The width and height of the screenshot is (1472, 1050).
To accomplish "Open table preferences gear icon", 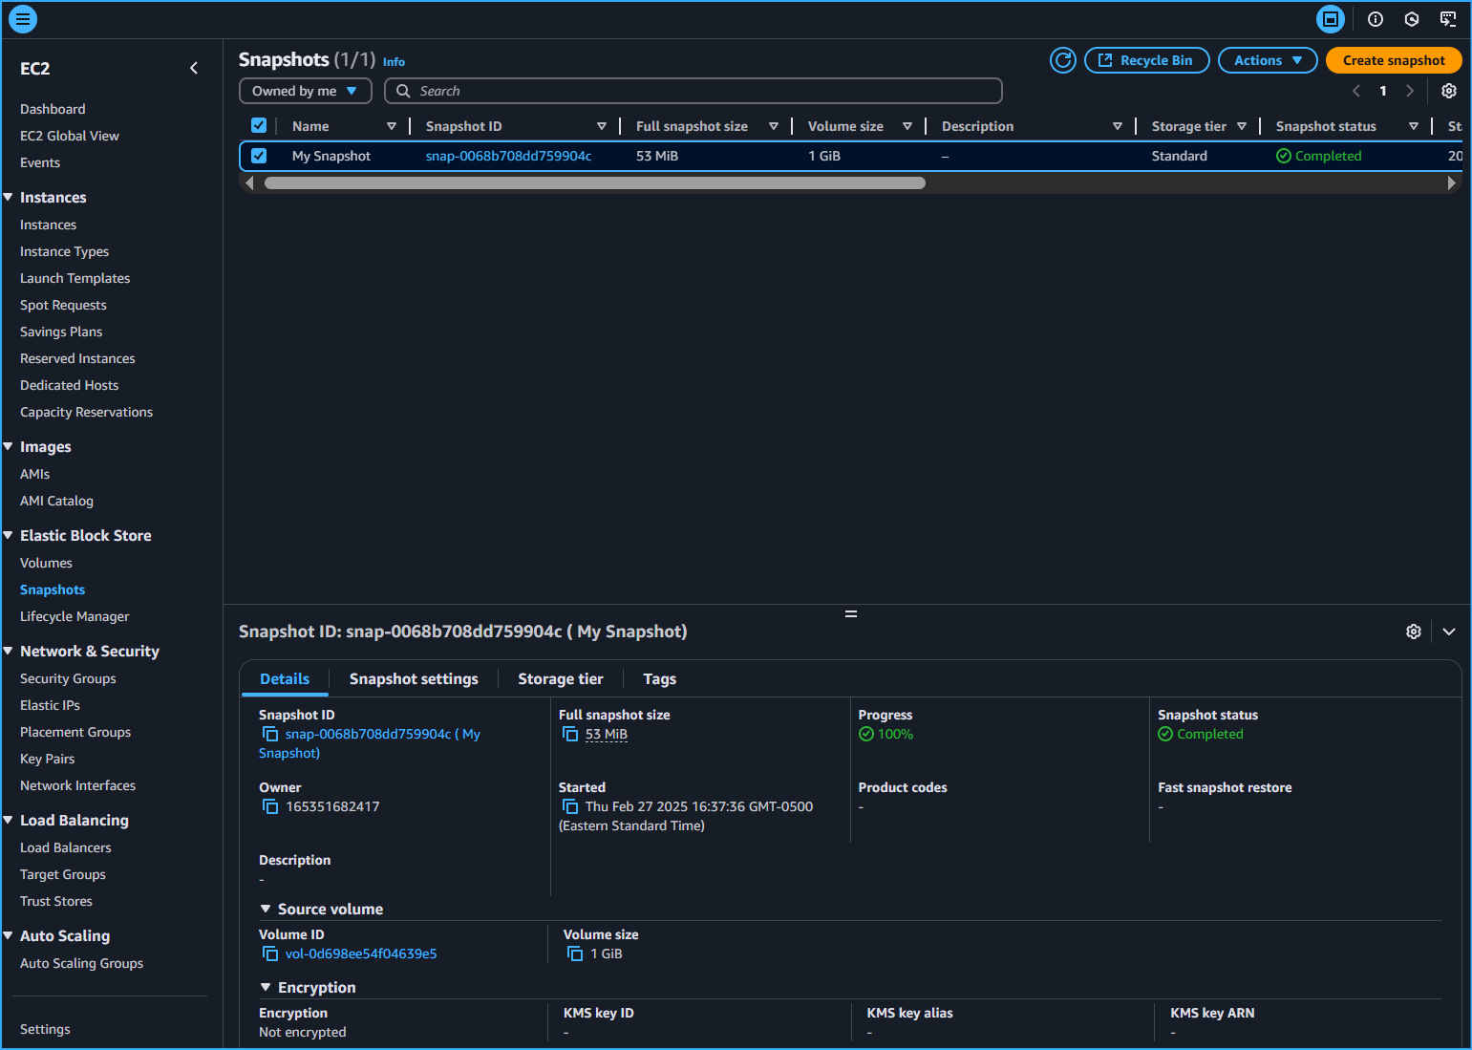I will point(1448,91).
